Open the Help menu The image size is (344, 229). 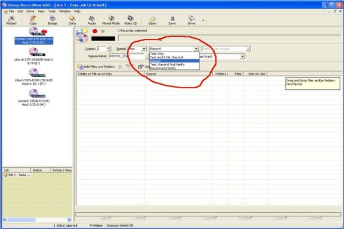click(77, 11)
